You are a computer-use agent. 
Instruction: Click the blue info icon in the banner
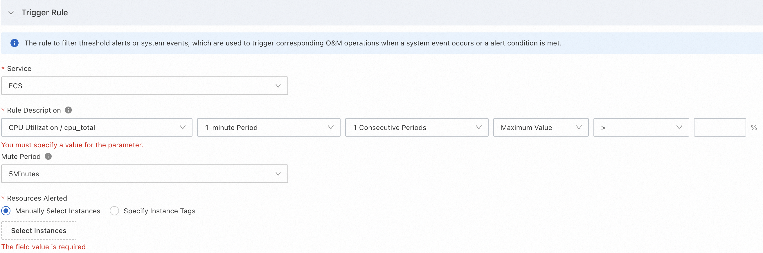pos(15,43)
